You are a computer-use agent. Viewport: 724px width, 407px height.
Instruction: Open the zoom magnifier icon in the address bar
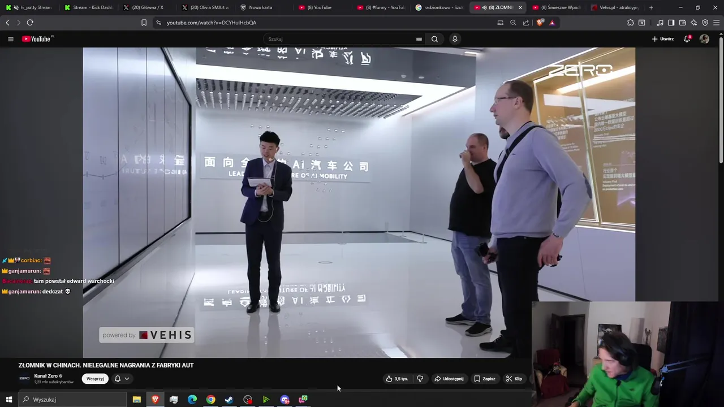[x=513, y=23]
